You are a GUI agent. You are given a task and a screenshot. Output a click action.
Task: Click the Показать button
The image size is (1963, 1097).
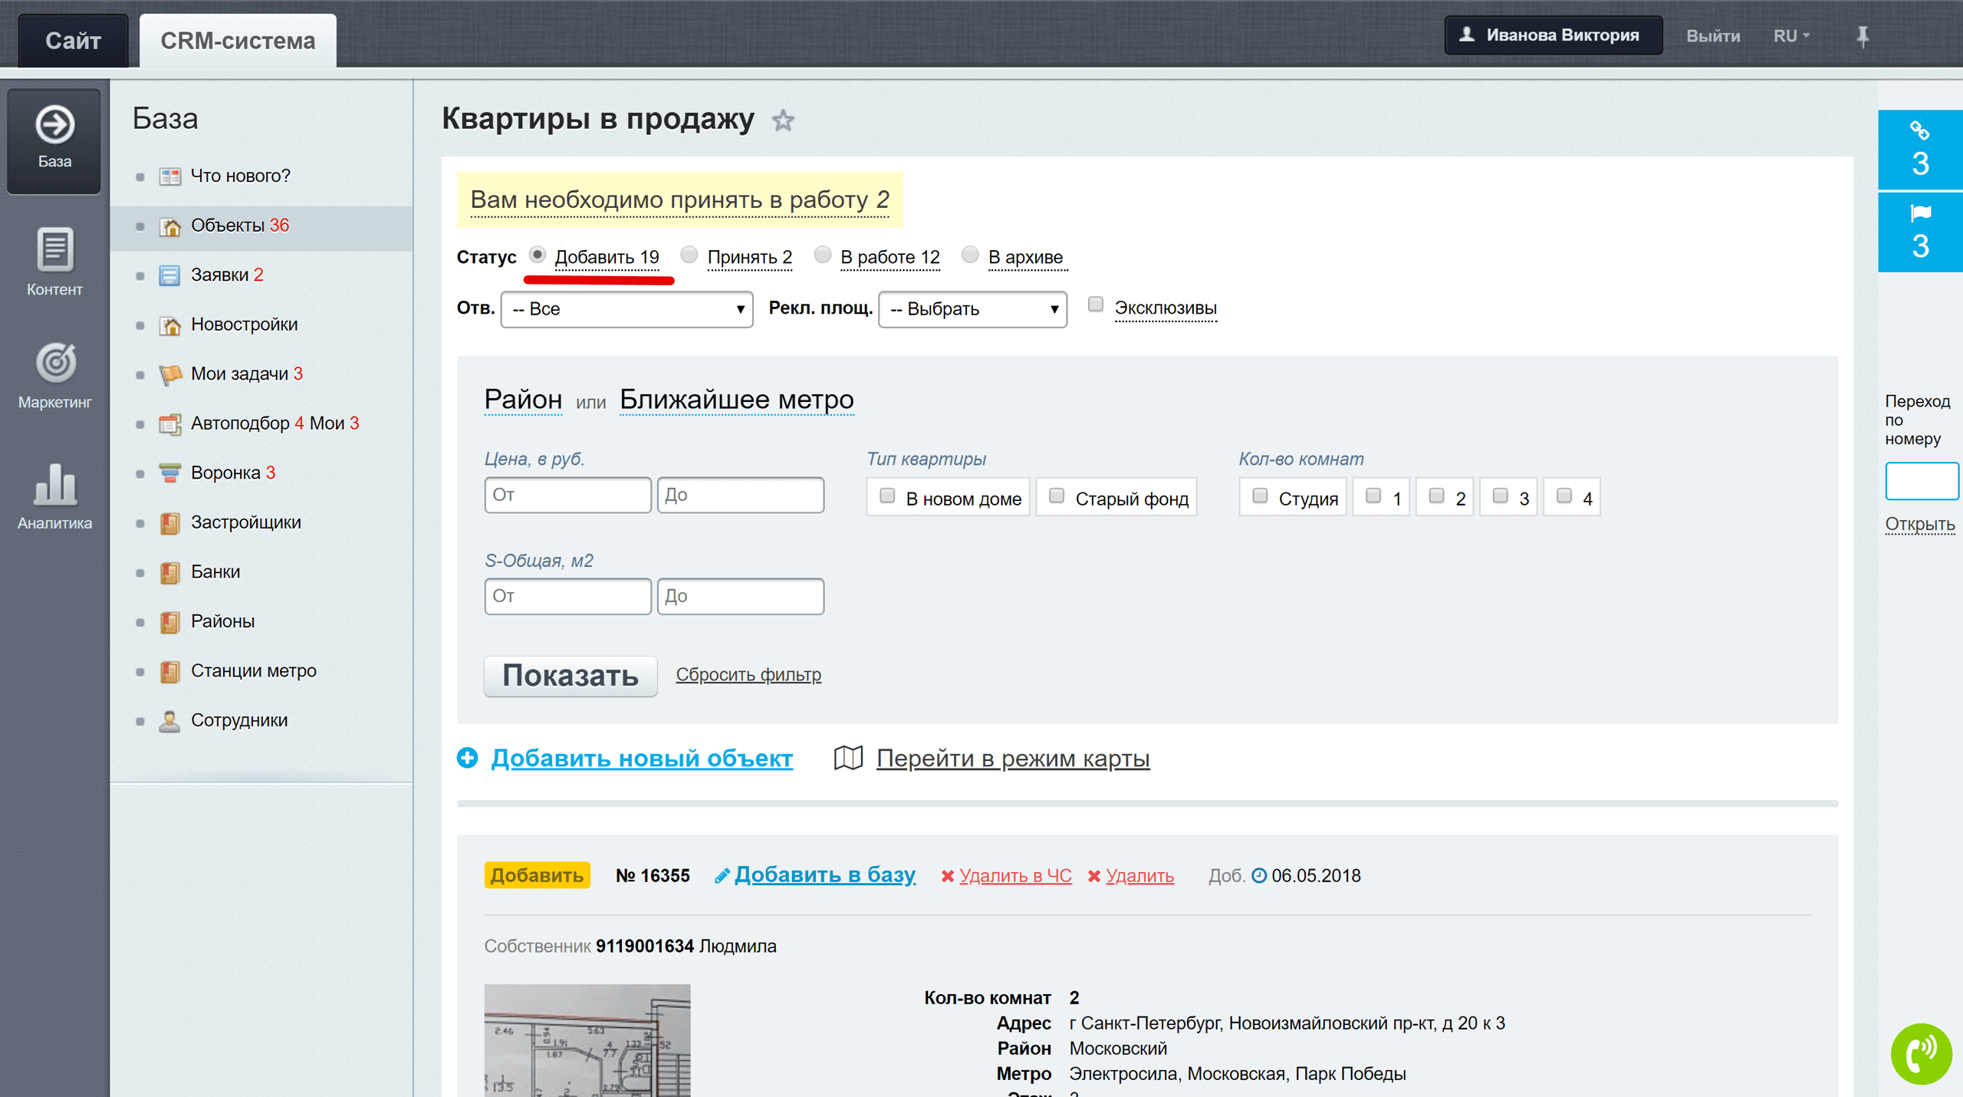pos(569,674)
